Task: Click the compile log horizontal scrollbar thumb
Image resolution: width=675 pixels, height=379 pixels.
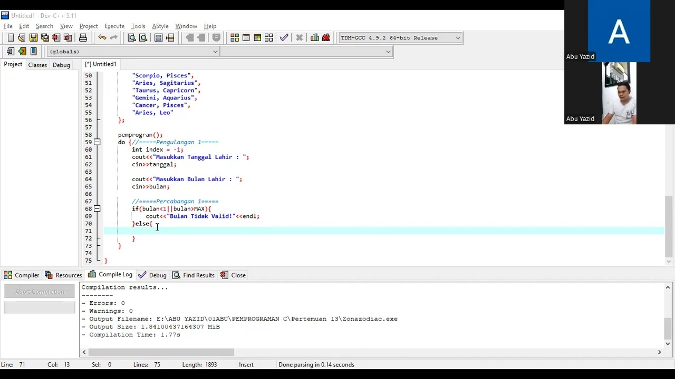Action: click(x=161, y=352)
